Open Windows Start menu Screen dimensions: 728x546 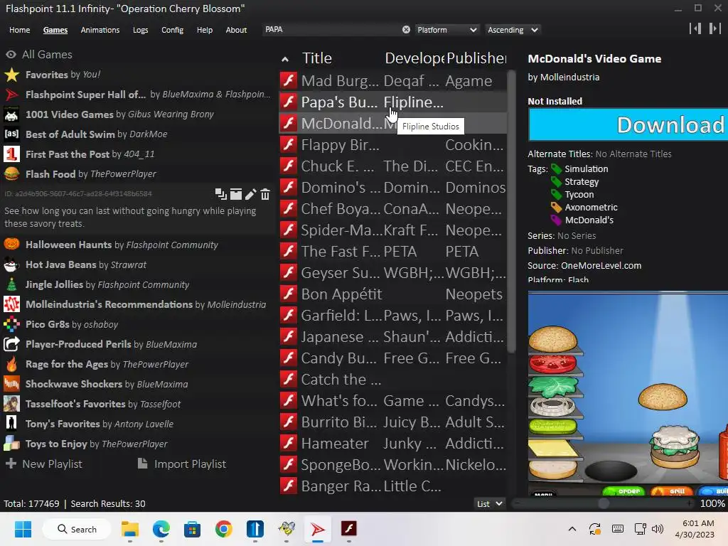click(x=23, y=529)
